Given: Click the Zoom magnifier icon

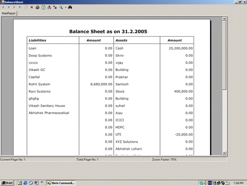Looking at the screenshot, I should coord(61,7).
